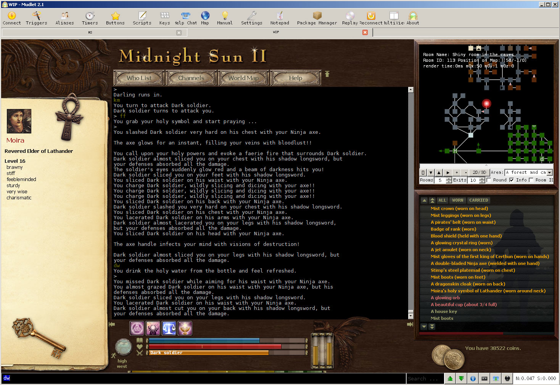Image resolution: width=560 pixels, height=385 pixels.
Task: Click the mapper plus zoom button
Action: (457, 172)
